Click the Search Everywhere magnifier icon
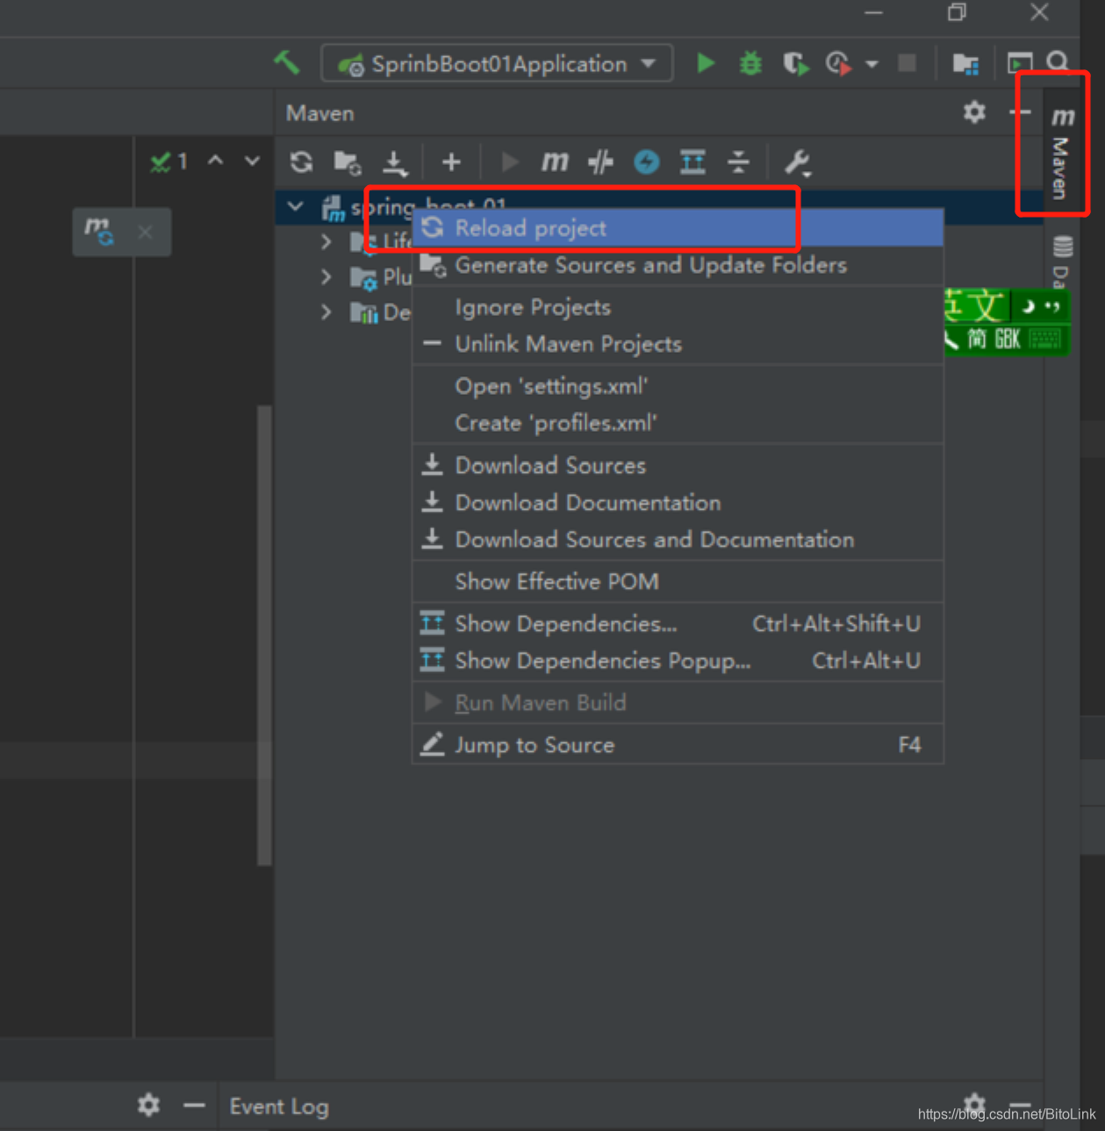Screen dimensions: 1105x1131 pyautogui.click(x=1058, y=61)
